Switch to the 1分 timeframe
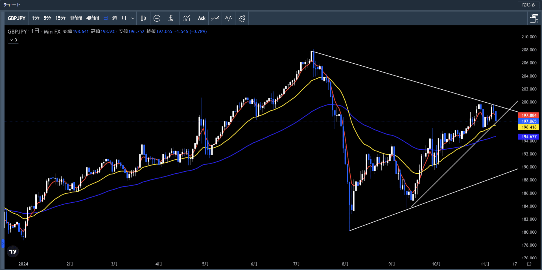This screenshot has width=542, height=270. (35, 18)
